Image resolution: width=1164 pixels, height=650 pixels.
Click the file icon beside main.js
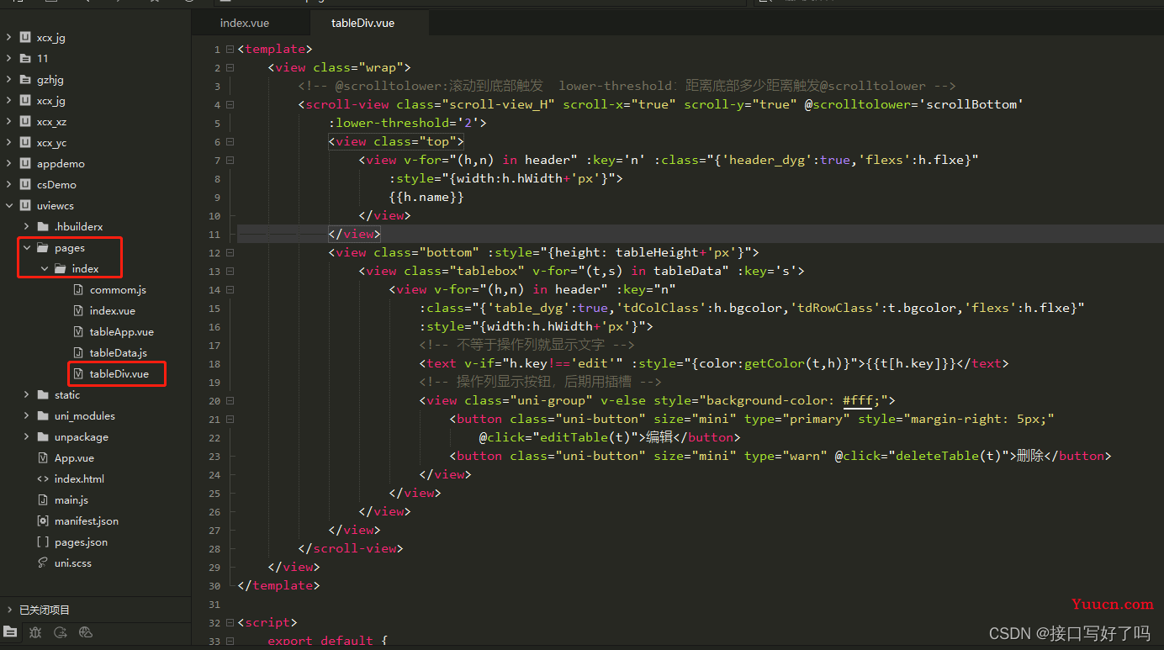[x=43, y=500]
